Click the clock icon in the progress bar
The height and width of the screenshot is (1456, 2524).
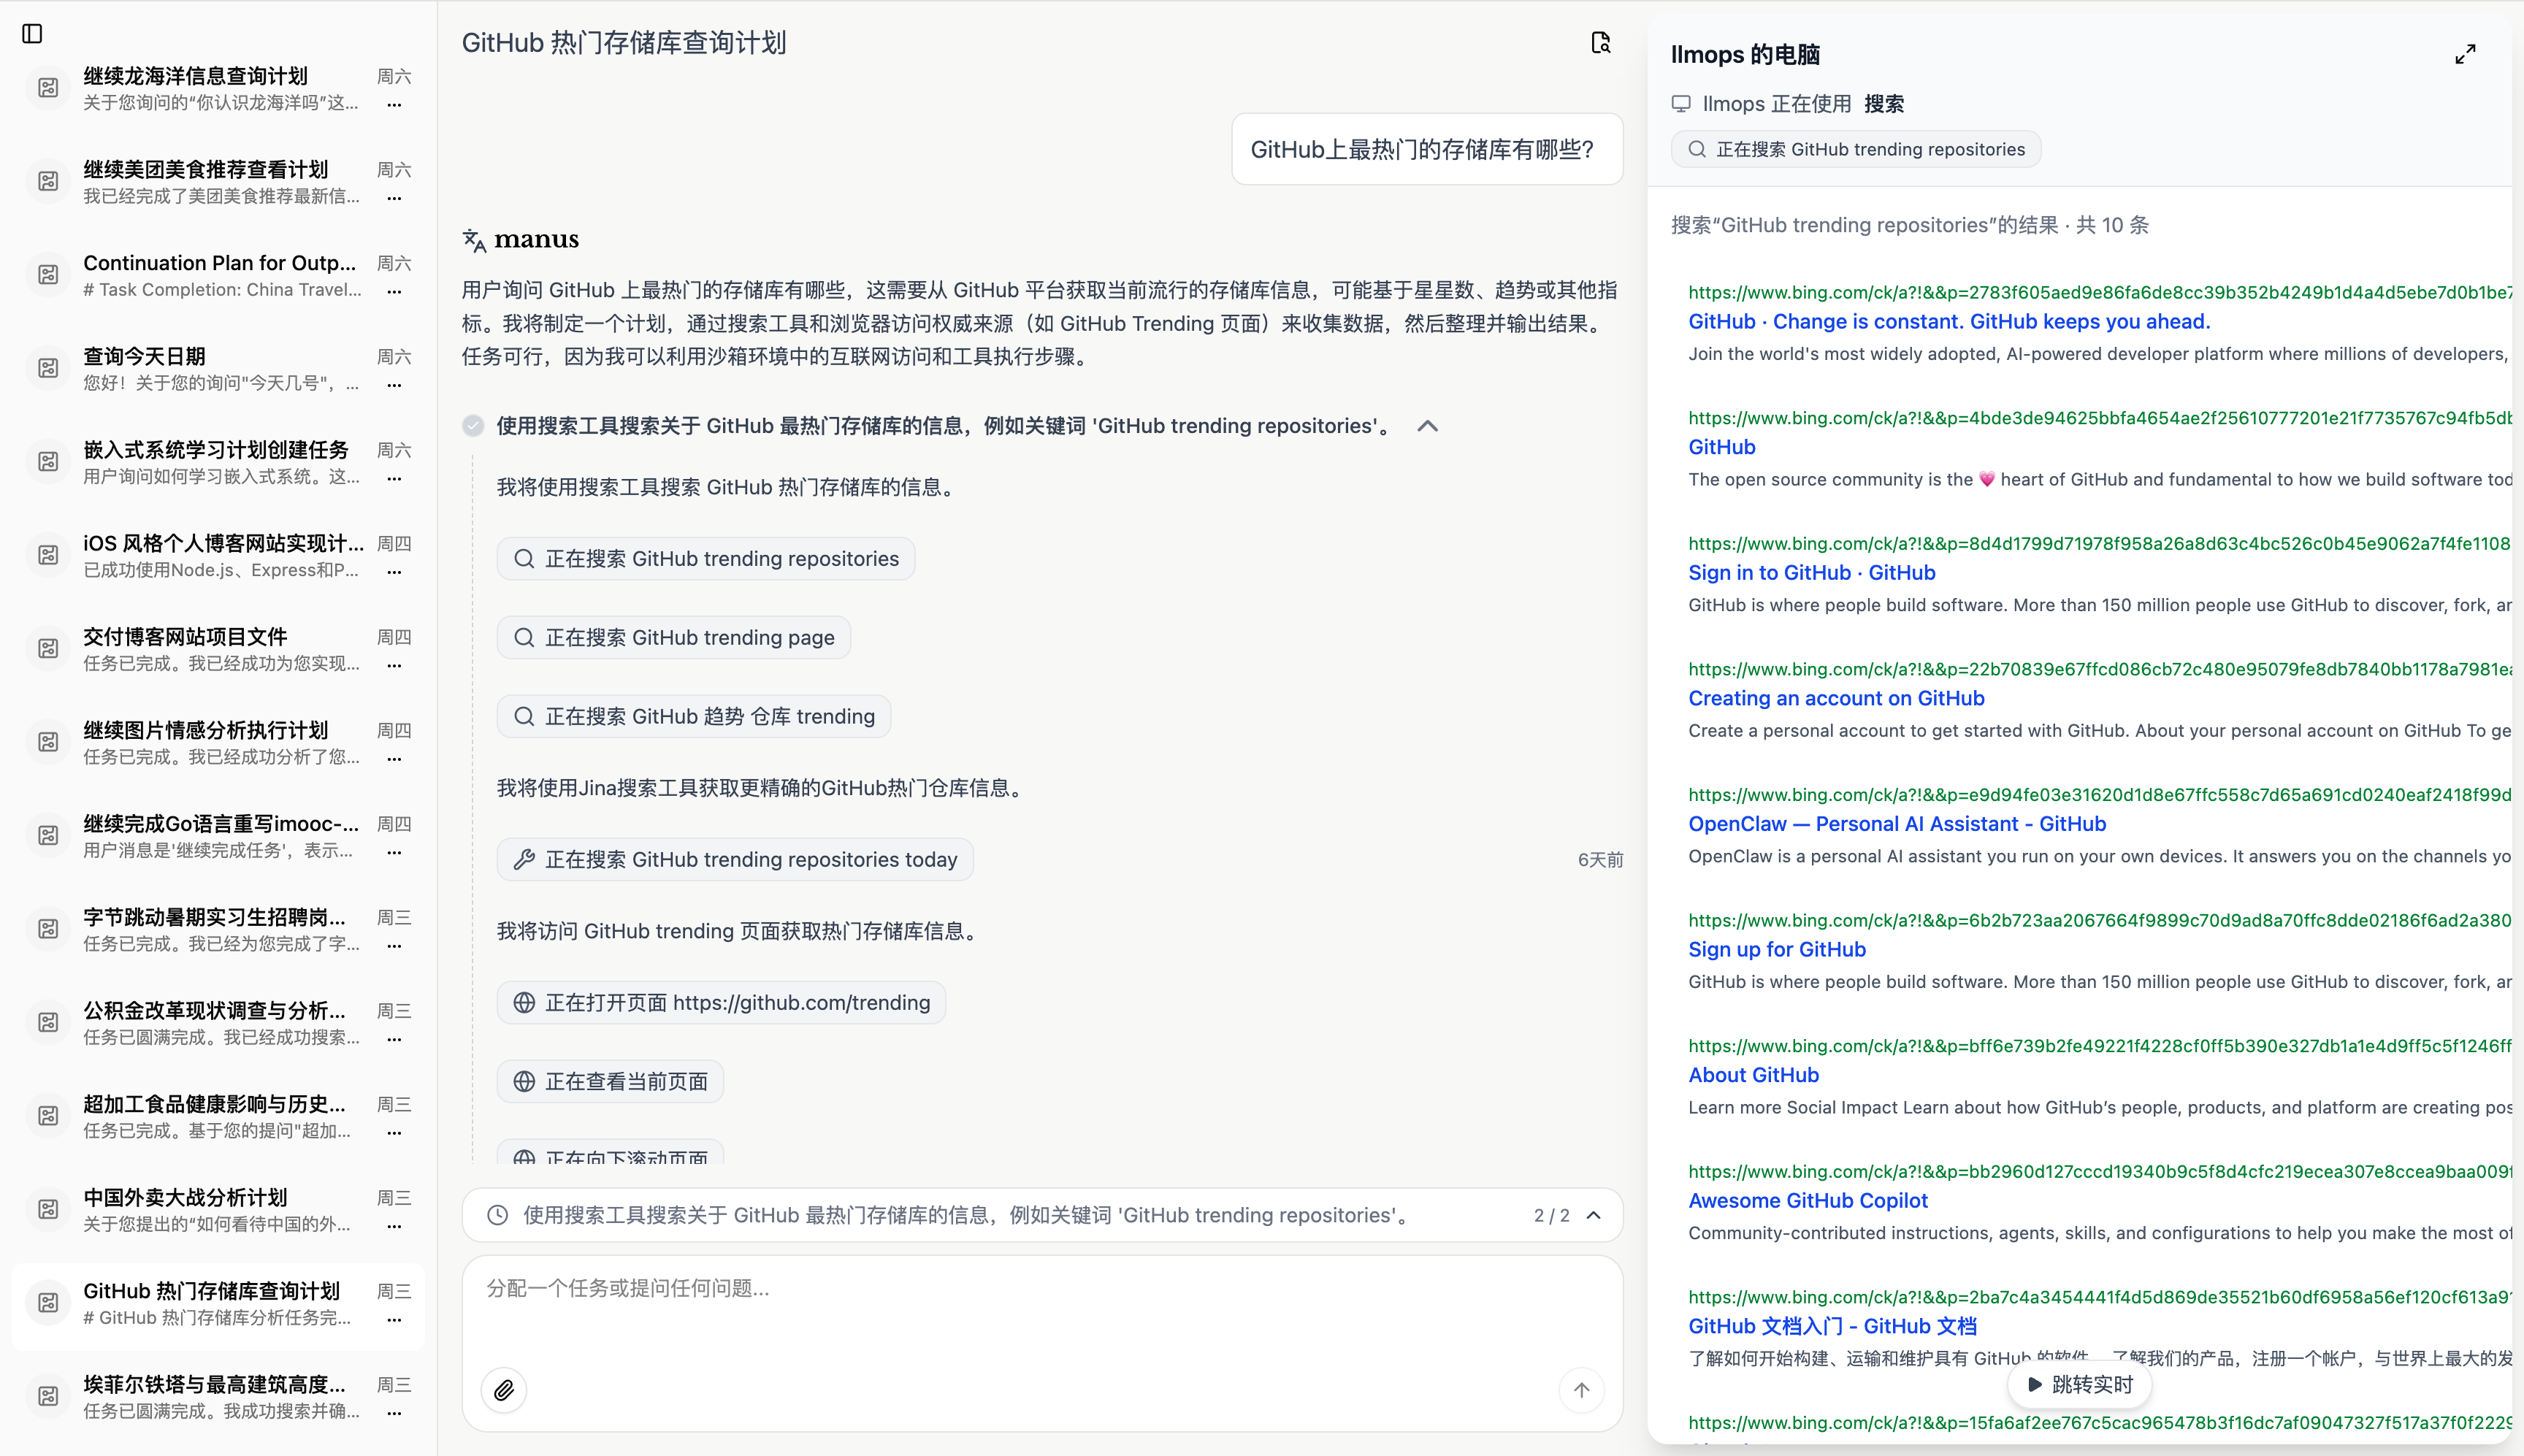tap(497, 1215)
